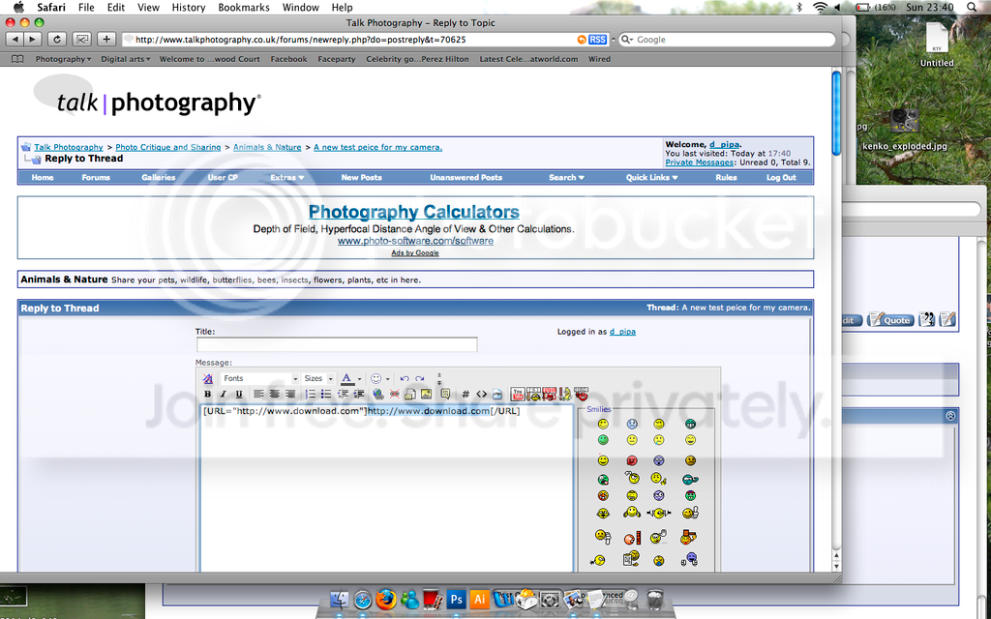Open the Photography Calculators advertisement link
991x619 pixels.
(413, 211)
